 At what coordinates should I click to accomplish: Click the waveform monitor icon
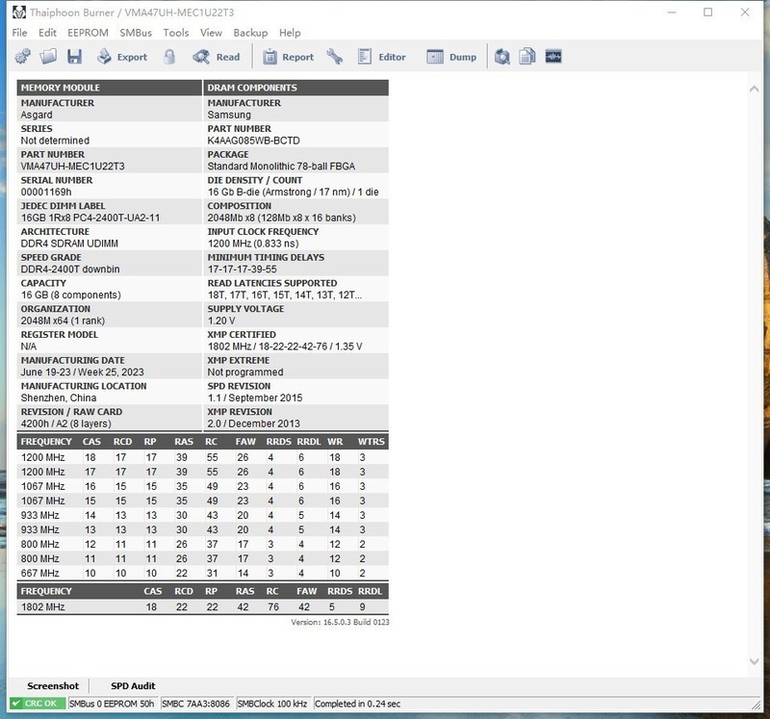(x=552, y=57)
